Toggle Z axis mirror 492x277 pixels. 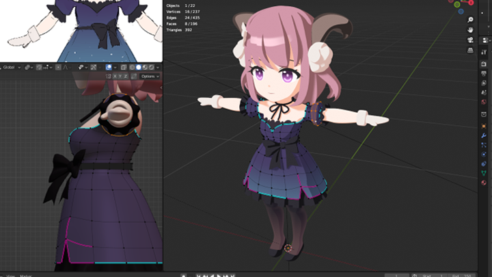pos(126,77)
